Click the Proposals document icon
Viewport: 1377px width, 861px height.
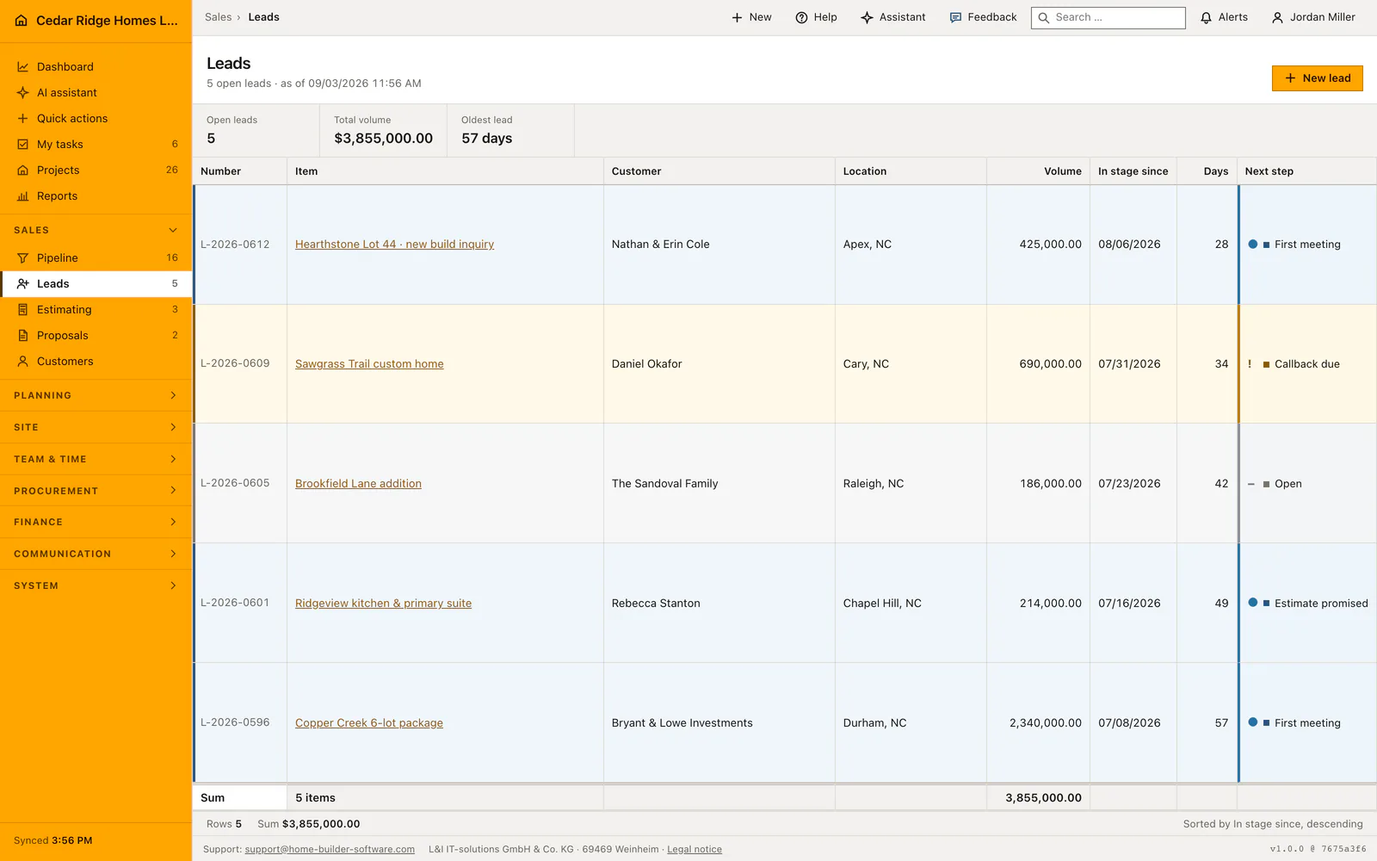pos(23,335)
